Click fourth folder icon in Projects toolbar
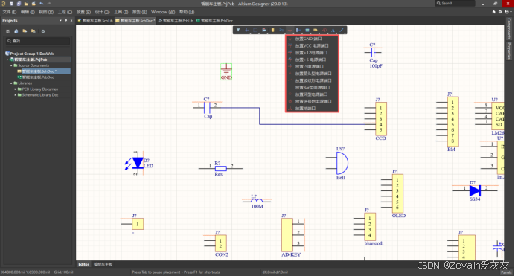 [33, 31]
